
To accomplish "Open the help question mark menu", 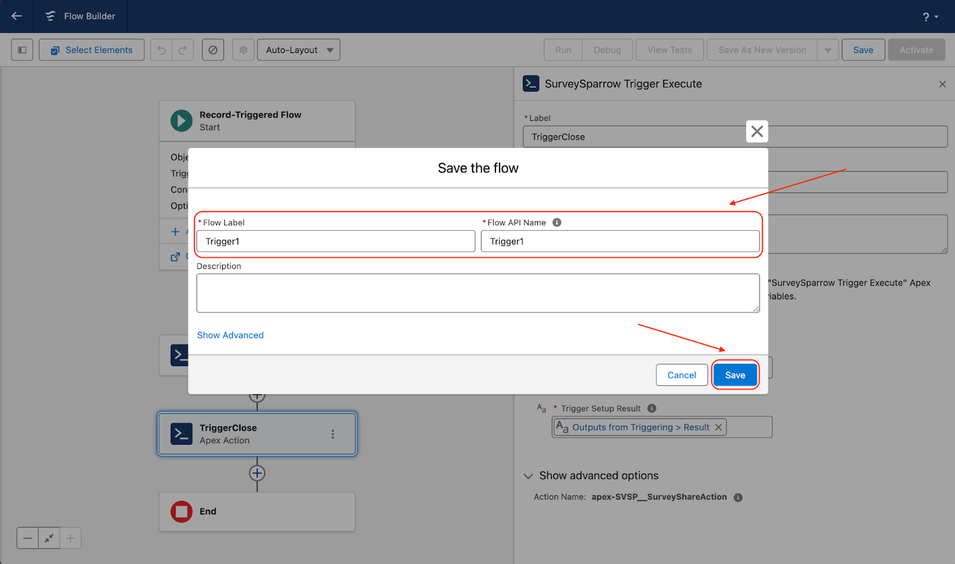I will coord(930,17).
